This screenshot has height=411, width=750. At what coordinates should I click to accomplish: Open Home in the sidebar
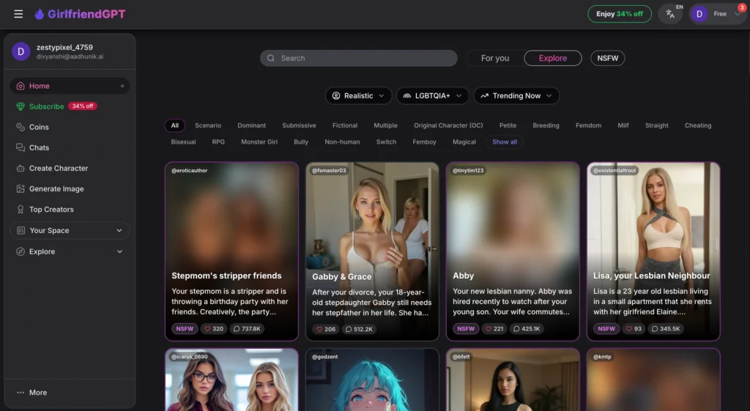(70, 86)
